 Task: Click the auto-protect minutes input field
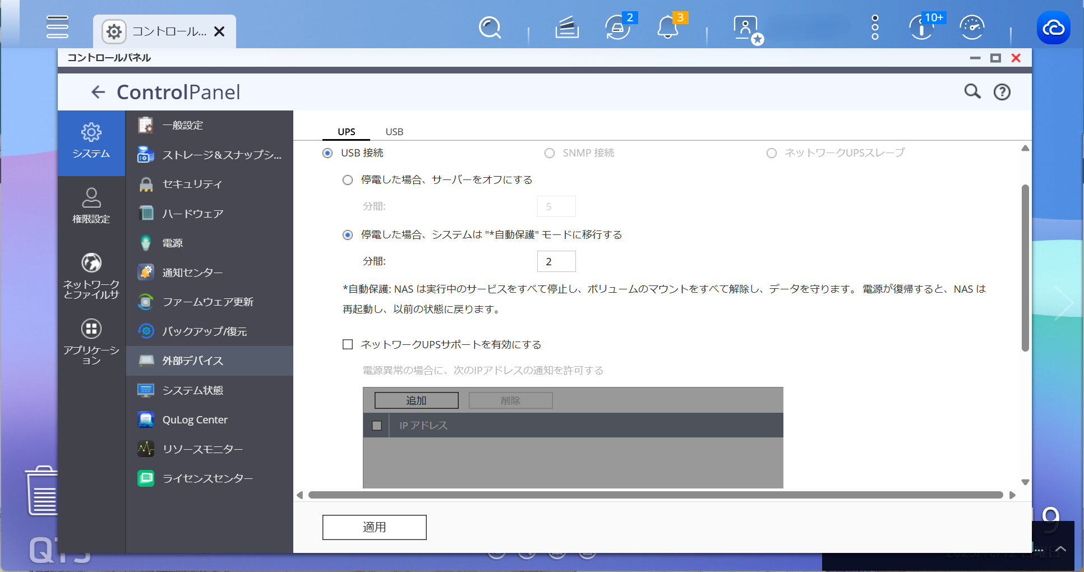pyautogui.click(x=556, y=261)
